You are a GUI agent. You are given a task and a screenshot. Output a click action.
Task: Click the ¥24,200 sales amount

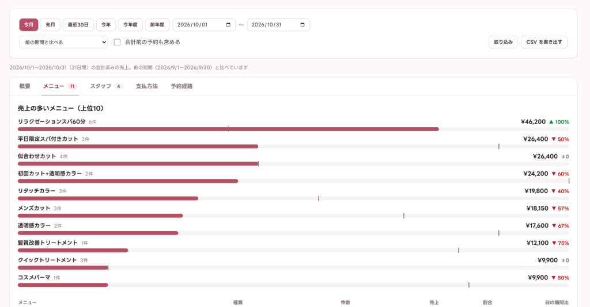[536, 174]
